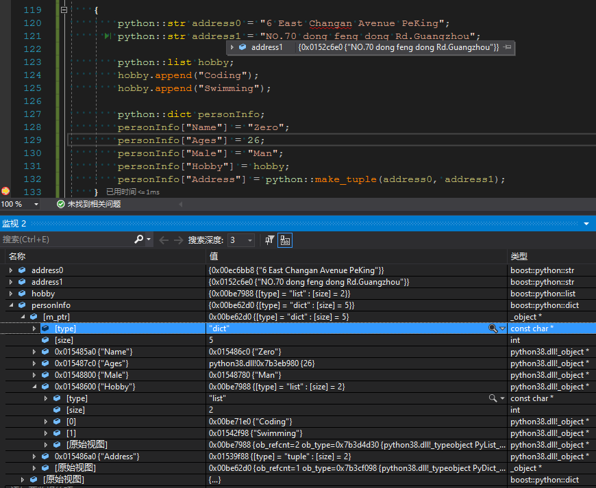Click the 监视 2 panel title
The image size is (596, 488).
coord(14,224)
